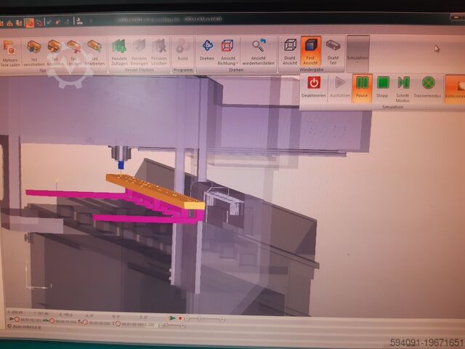Image resolution: width=465 pixels, height=349 pixels.
Task: Toggle the Fest Ansicht solid view
Action: coord(311,52)
